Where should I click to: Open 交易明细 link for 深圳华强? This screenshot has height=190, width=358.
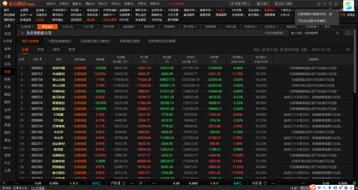[80, 68]
